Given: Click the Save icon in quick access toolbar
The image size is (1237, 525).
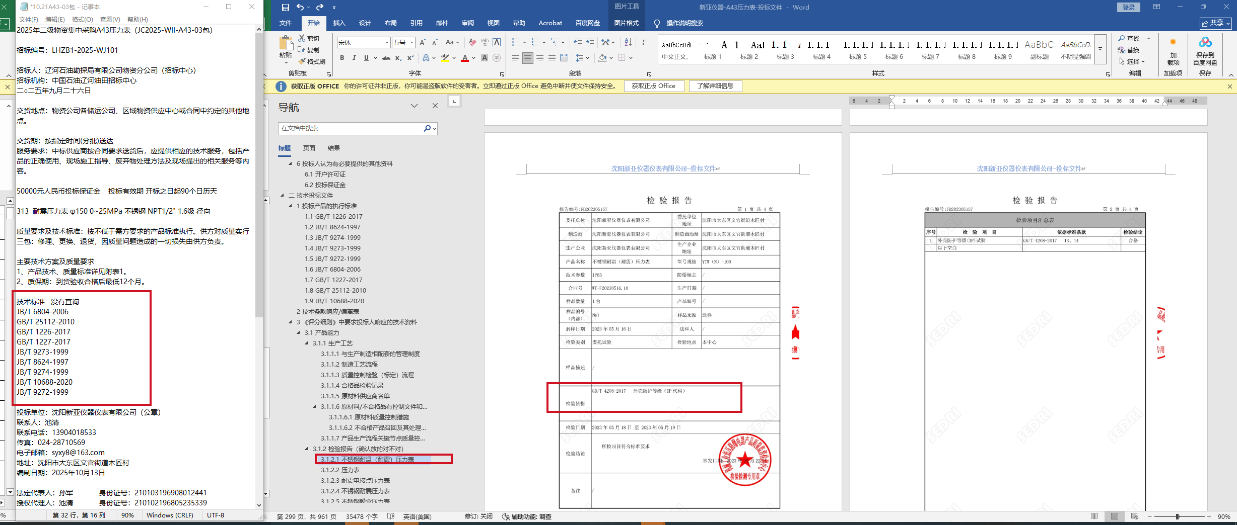Looking at the screenshot, I should [286, 7].
